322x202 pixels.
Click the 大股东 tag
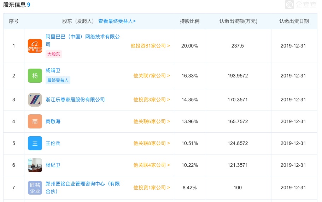coord(54,54)
